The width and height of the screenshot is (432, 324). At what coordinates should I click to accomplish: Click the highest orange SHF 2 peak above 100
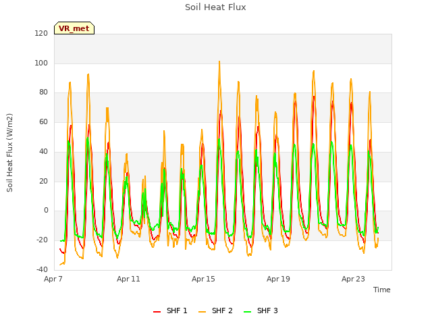tap(219, 61)
